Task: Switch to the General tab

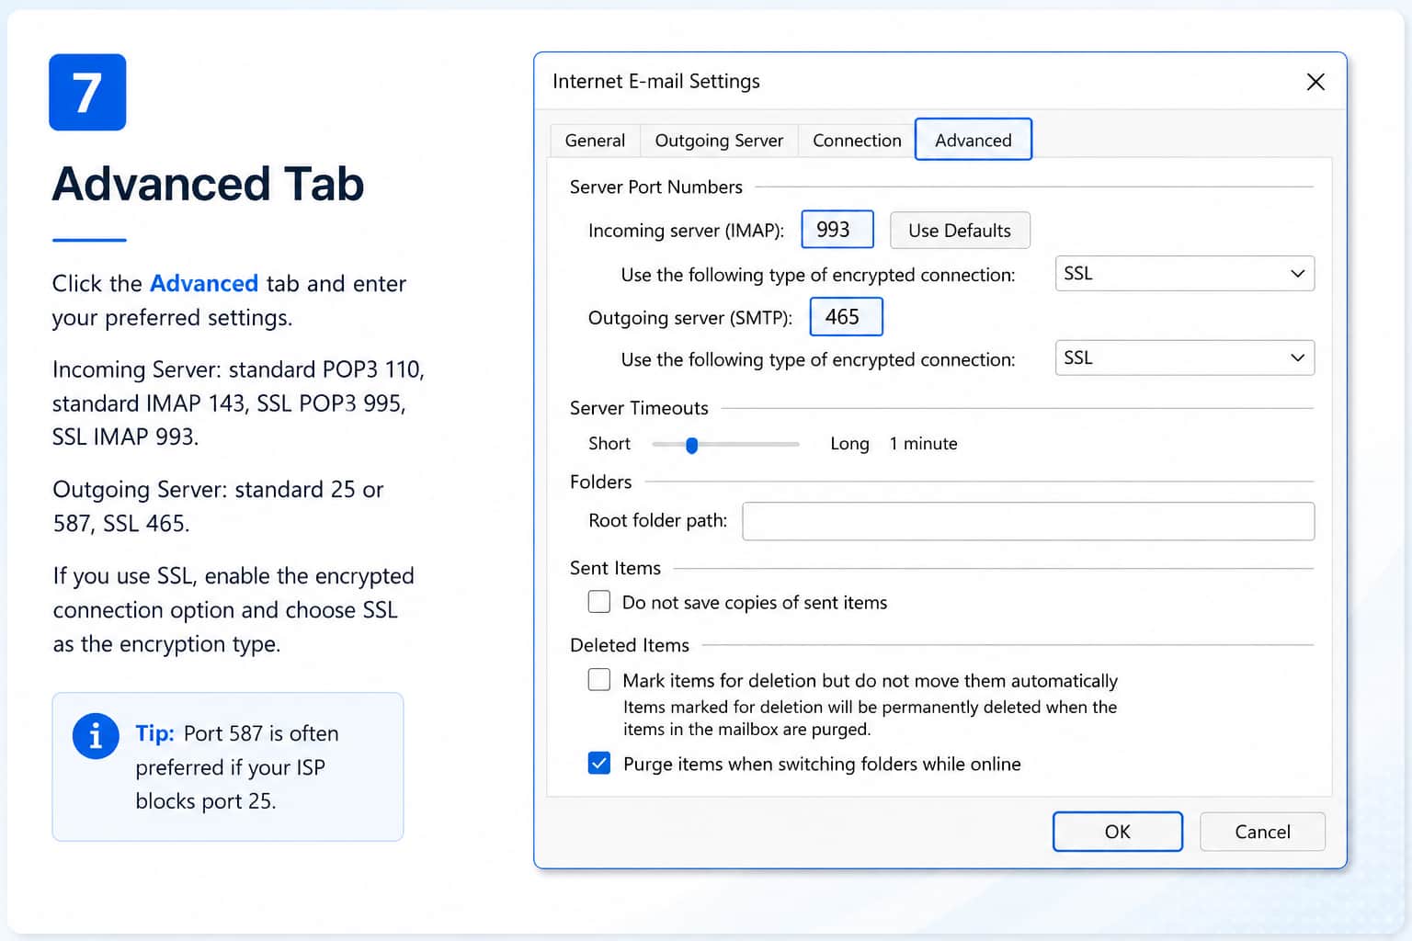Action: [x=595, y=141]
